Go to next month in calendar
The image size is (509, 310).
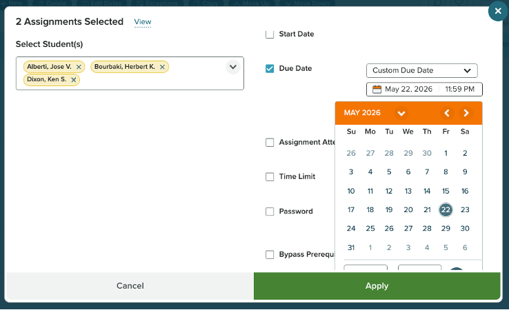pyautogui.click(x=466, y=113)
